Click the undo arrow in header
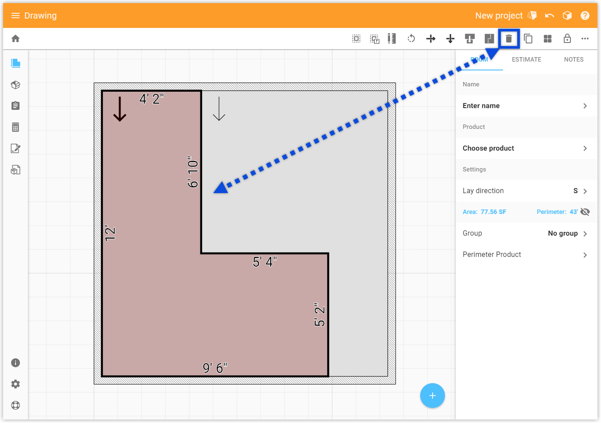This screenshot has height=423, width=601. click(x=550, y=16)
